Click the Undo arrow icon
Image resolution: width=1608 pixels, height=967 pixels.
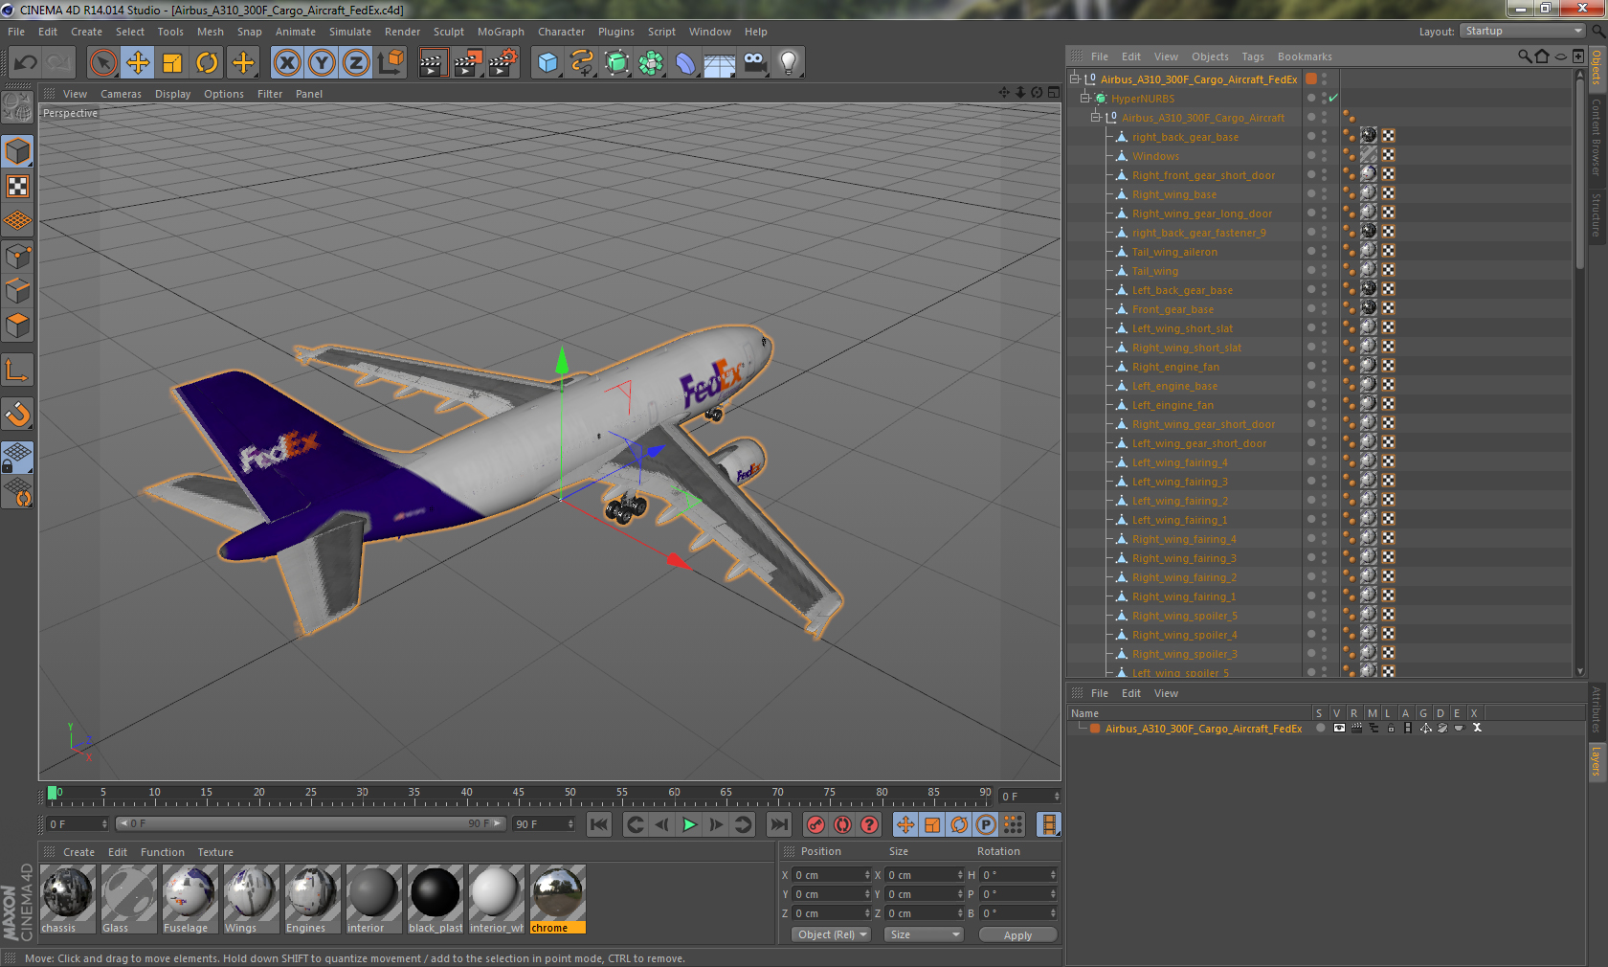coord(26,63)
